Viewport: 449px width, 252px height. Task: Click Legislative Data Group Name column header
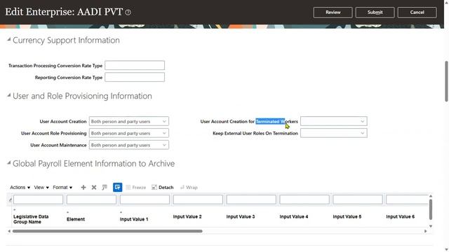(x=31, y=219)
